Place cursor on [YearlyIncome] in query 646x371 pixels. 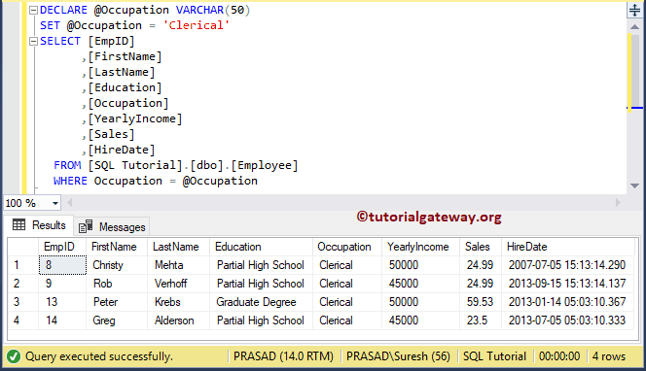134,118
